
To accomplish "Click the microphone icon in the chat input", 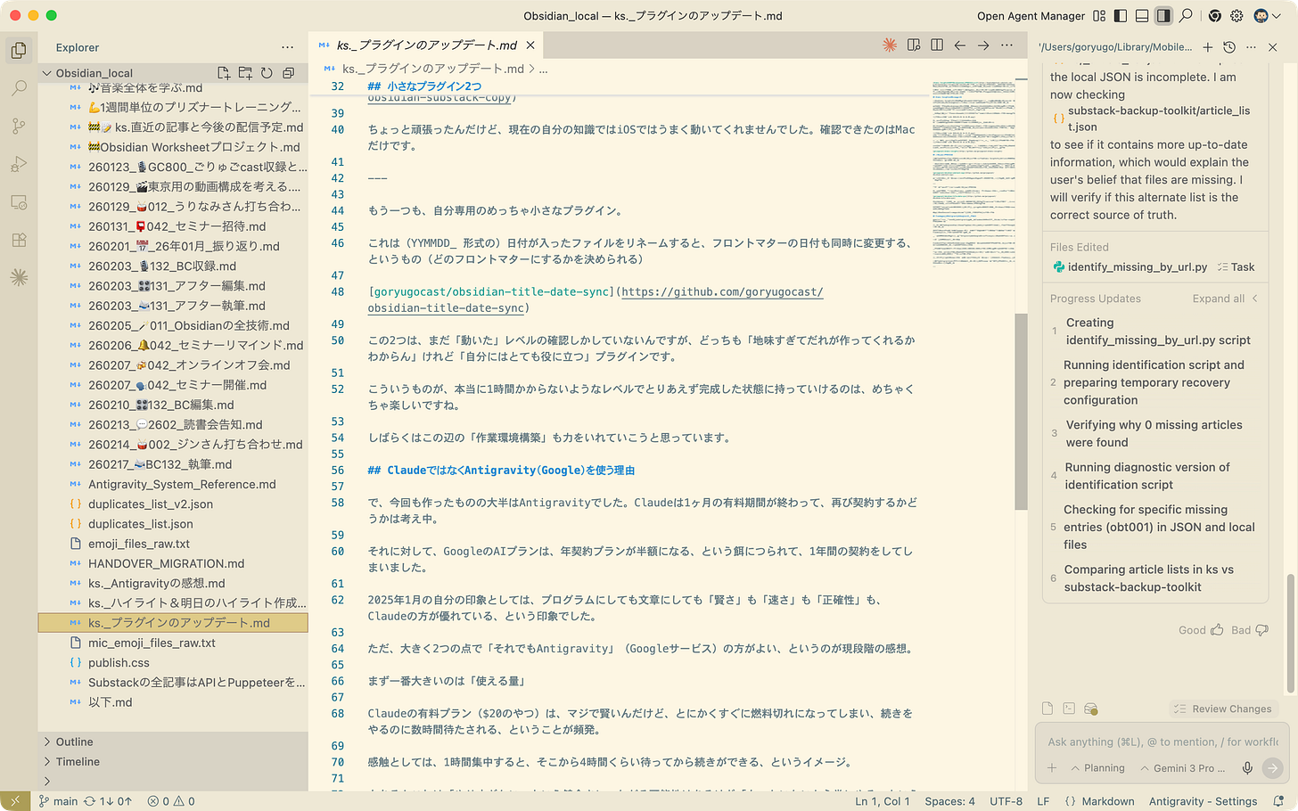I will tap(1246, 767).
